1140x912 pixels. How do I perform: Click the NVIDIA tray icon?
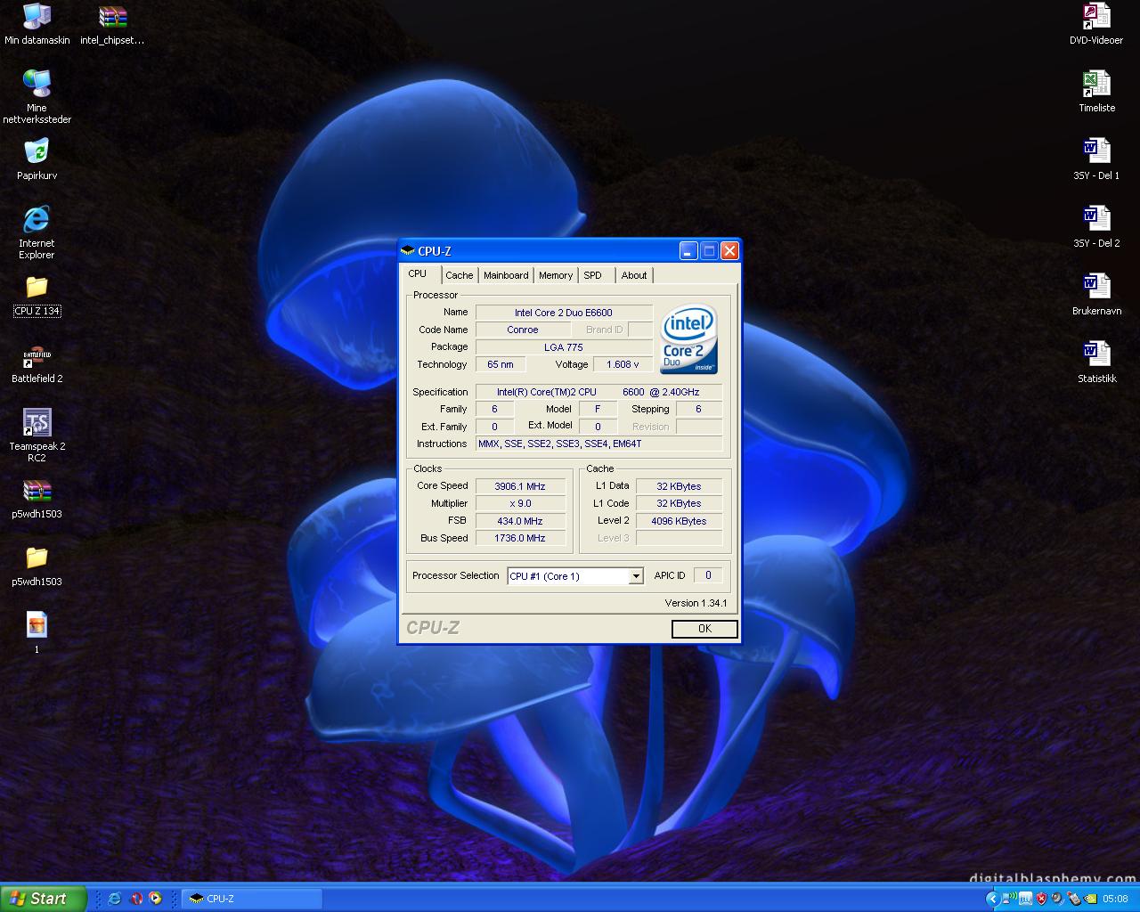(x=1090, y=899)
